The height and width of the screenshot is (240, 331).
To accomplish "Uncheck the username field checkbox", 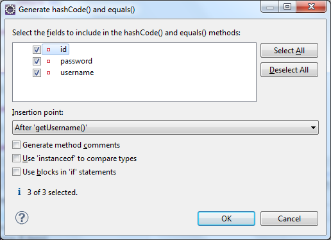I will [x=37, y=73].
